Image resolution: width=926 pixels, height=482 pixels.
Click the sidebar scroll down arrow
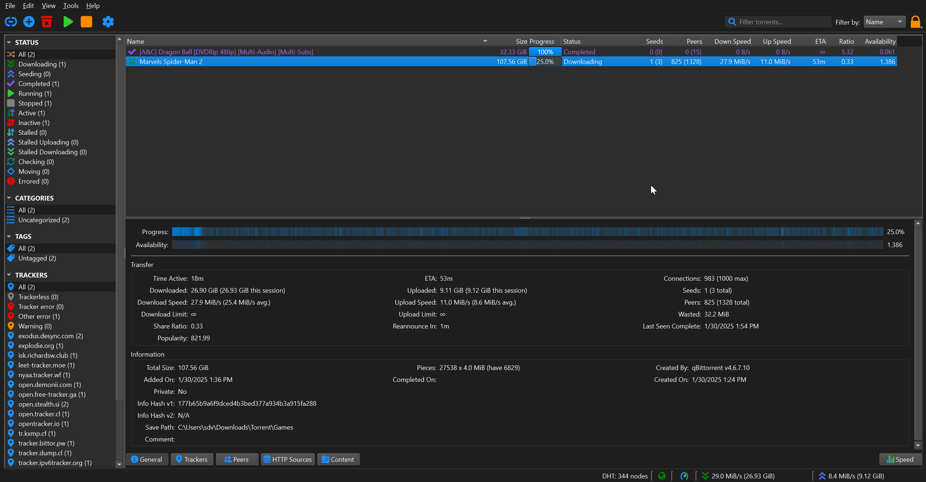point(119,464)
